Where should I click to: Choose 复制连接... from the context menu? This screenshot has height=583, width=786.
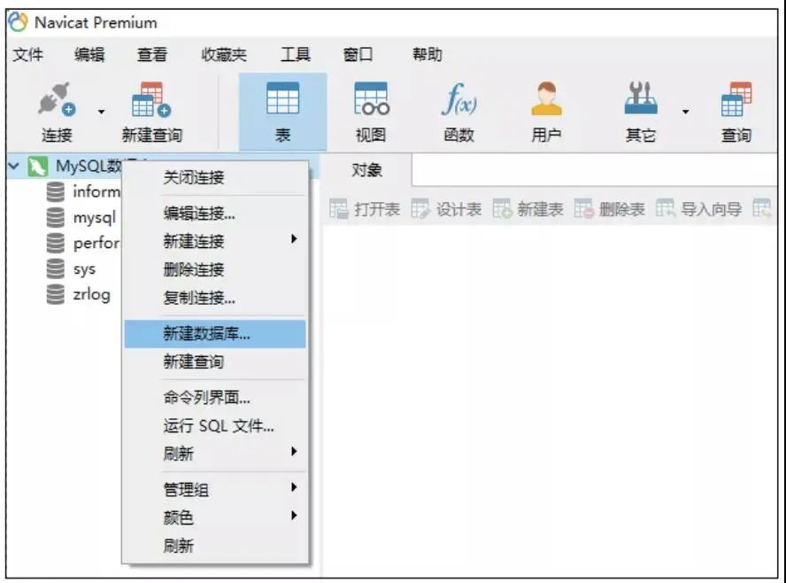tap(215, 298)
